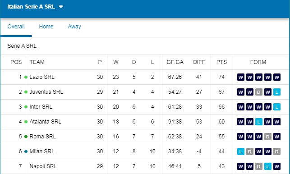Open the Napoli SRL team link
This screenshot has height=174, width=290.
[43, 166]
